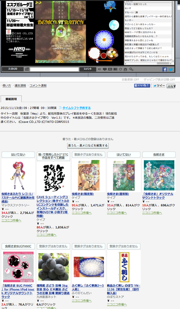Toggle the comment display speech-bubble icon

pos(105,69)
